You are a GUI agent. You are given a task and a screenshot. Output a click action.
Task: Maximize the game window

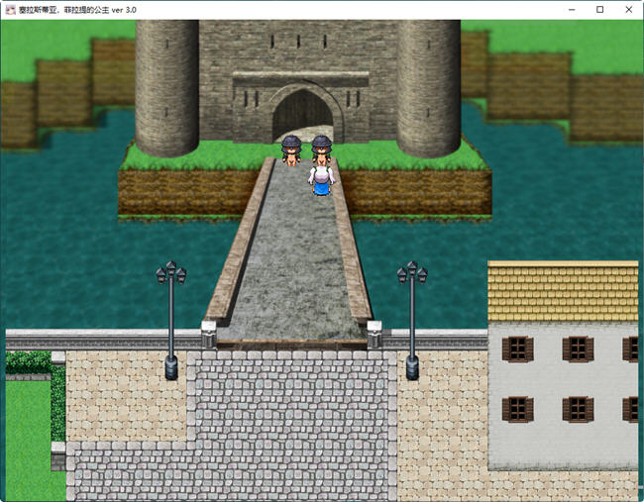599,9
